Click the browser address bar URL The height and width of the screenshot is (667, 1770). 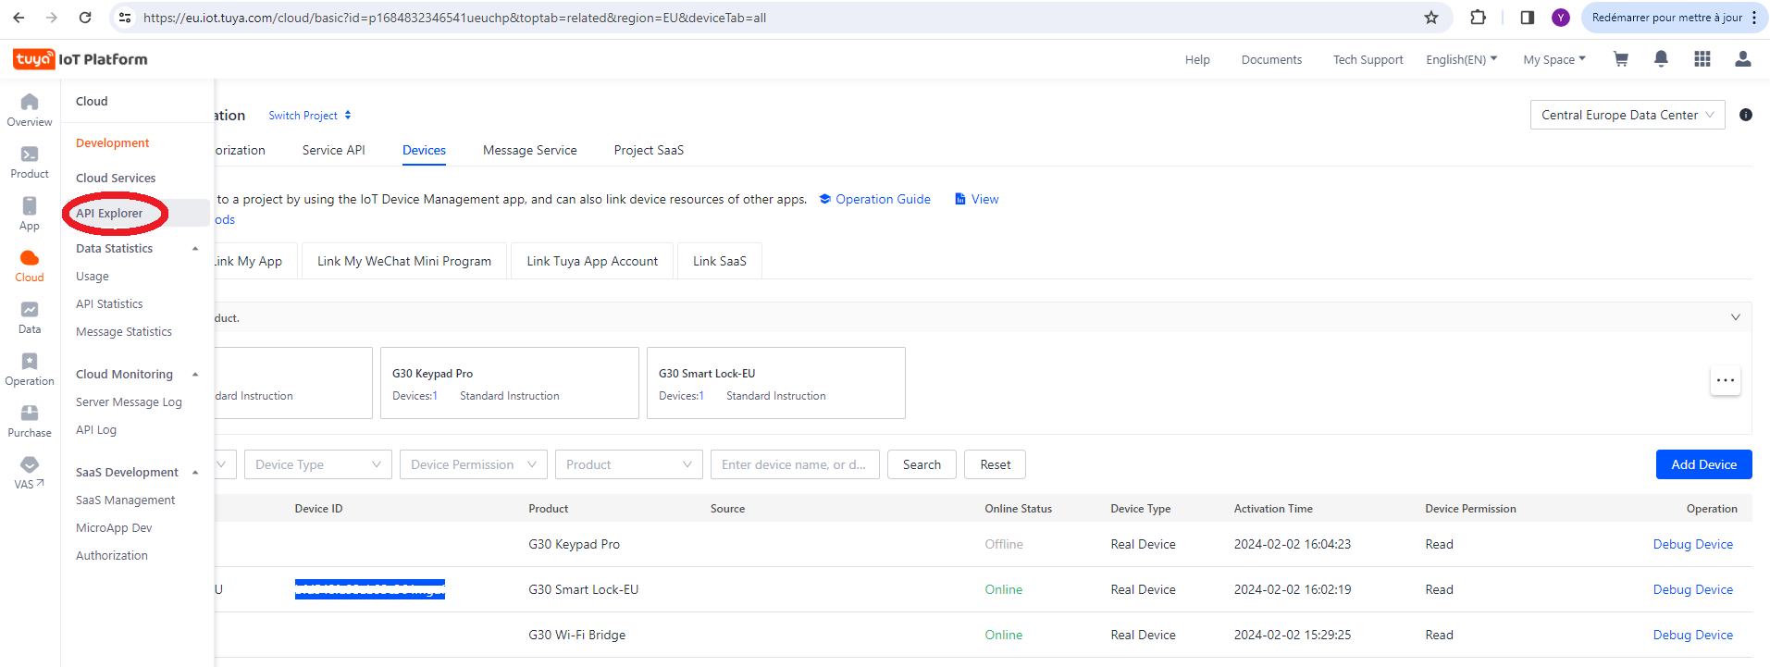click(x=455, y=18)
